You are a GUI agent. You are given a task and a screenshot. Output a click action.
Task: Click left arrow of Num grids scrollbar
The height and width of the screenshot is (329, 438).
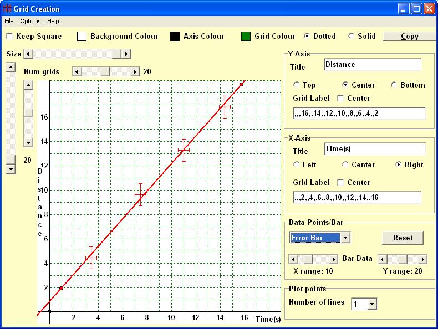[x=77, y=71]
